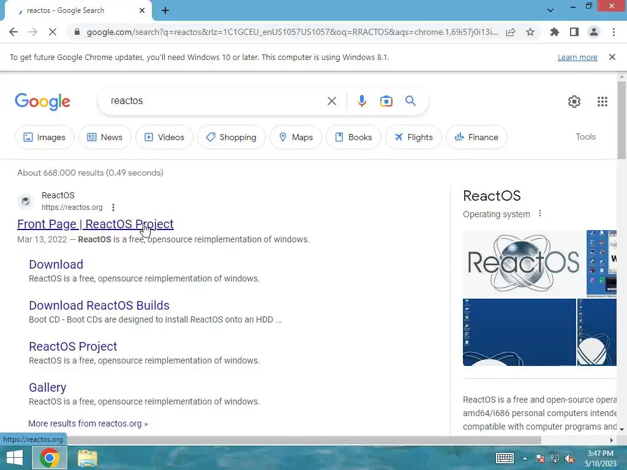Open File Explorer from taskbar

87,458
